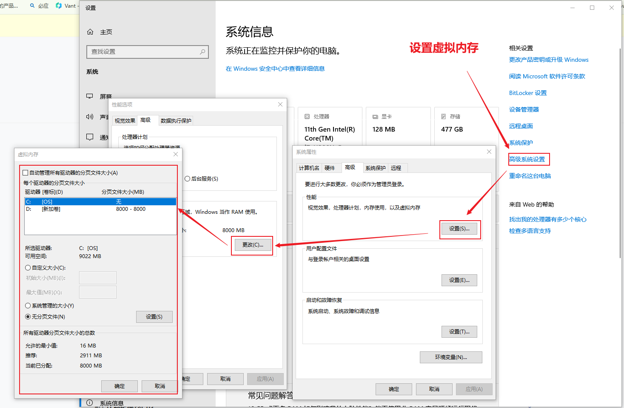Select the Custom size radio button

(28, 268)
